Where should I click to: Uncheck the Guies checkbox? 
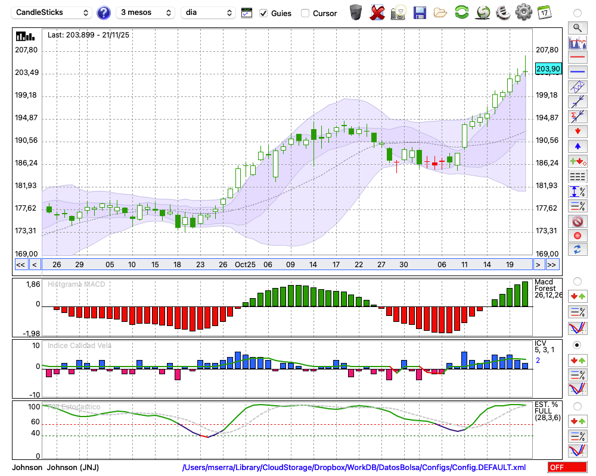pos(263,13)
